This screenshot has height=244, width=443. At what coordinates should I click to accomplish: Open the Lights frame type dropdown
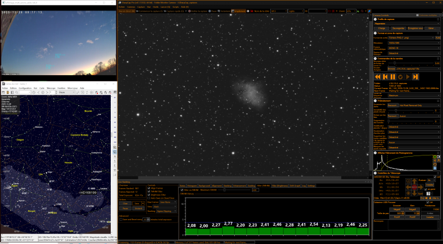(x=296, y=11)
